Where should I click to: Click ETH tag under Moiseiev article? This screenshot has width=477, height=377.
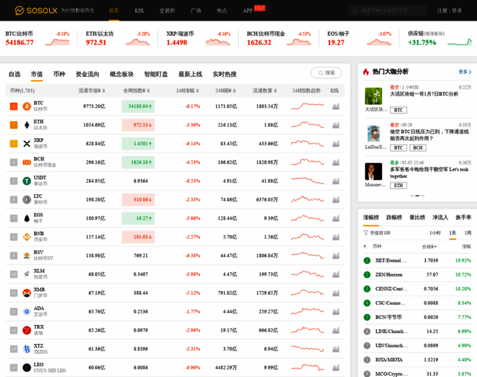(398, 185)
